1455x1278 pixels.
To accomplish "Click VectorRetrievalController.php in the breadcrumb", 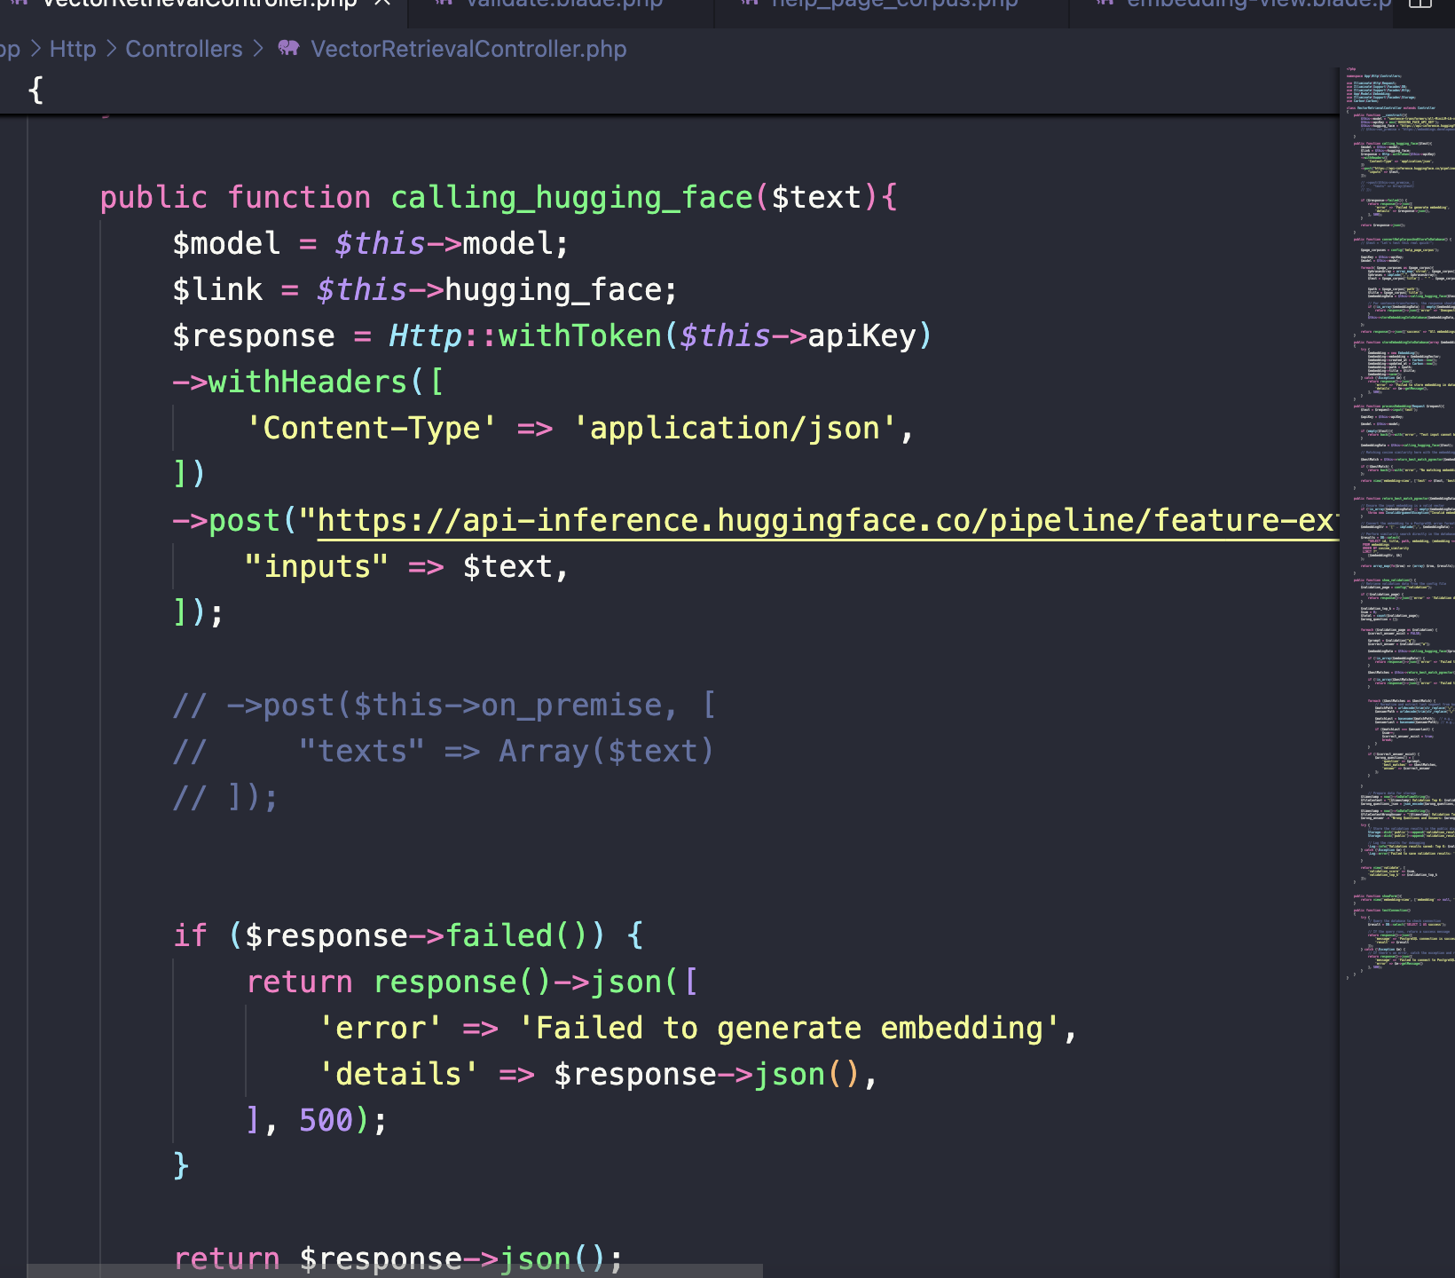I will click(468, 49).
